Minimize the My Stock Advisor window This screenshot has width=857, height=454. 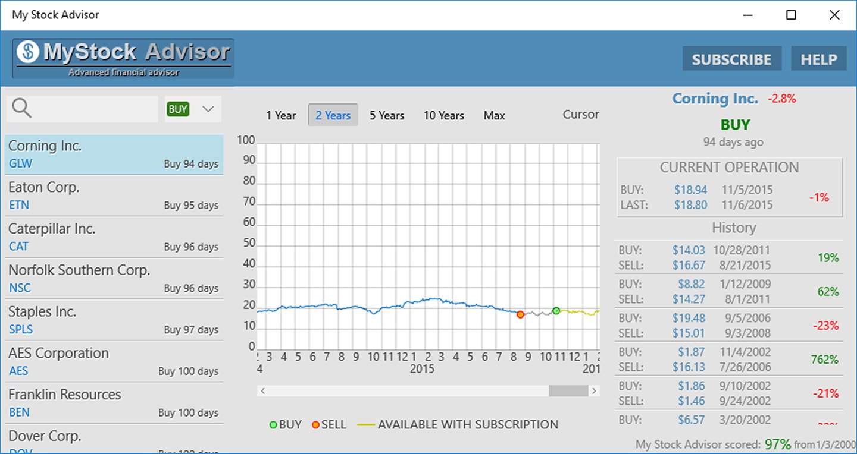[x=748, y=15]
